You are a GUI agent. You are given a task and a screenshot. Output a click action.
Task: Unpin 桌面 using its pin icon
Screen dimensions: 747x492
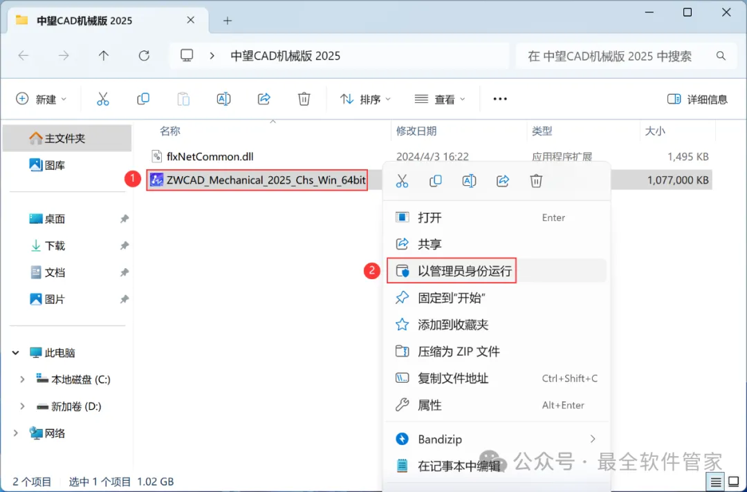[124, 219]
